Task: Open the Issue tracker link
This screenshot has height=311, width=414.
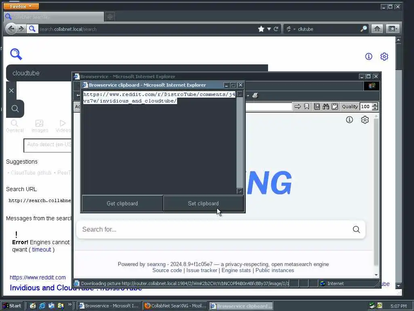Action: (202, 270)
